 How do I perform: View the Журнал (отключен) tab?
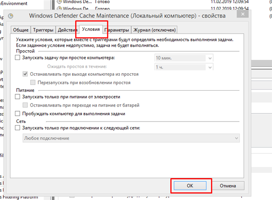155,30
